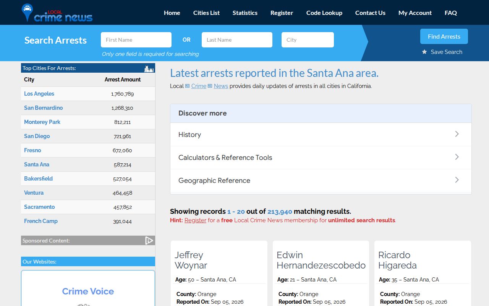Open French Camp arrests link
The height and width of the screenshot is (306, 489).
(41, 221)
